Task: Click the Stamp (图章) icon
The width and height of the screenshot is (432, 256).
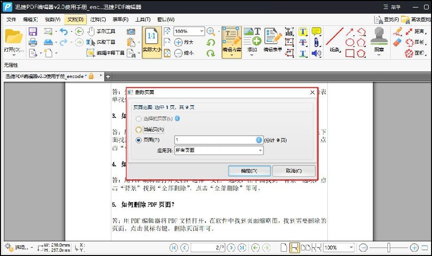Action: tap(379, 40)
